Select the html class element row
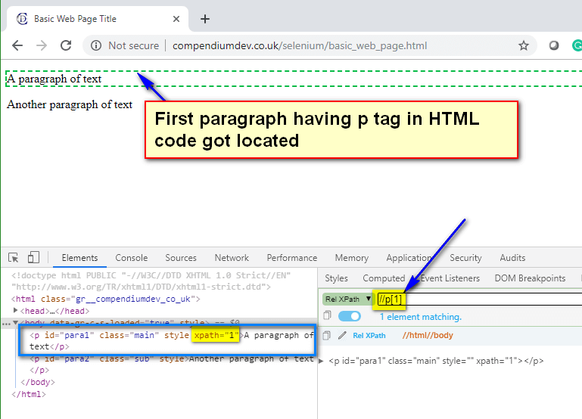 point(106,299)
